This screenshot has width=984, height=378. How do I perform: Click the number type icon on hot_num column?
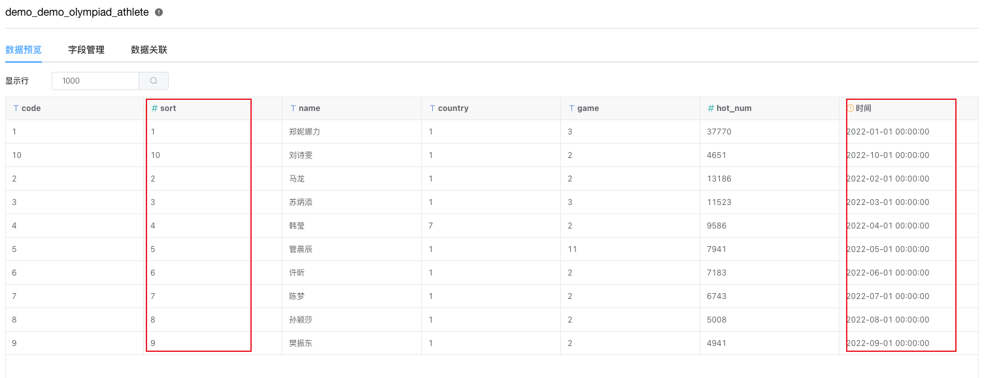pos(710,108)
